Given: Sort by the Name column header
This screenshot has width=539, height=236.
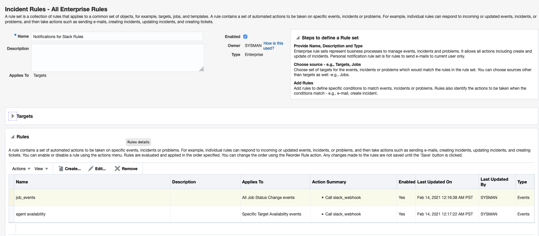Looking at the screenshot, I should pyautogui.click(x=22, y=182).
